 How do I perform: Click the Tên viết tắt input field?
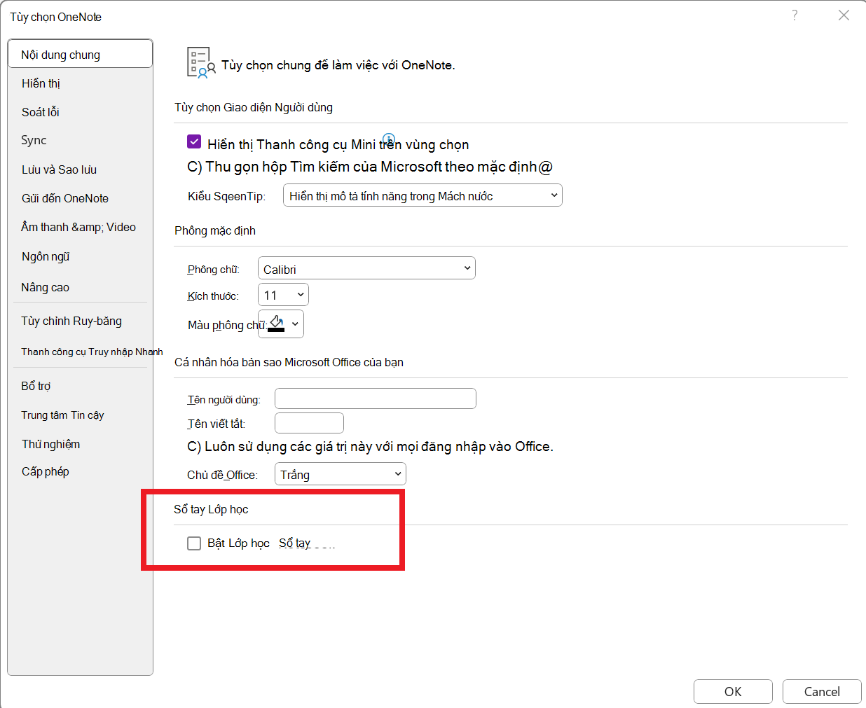(309, 423)
